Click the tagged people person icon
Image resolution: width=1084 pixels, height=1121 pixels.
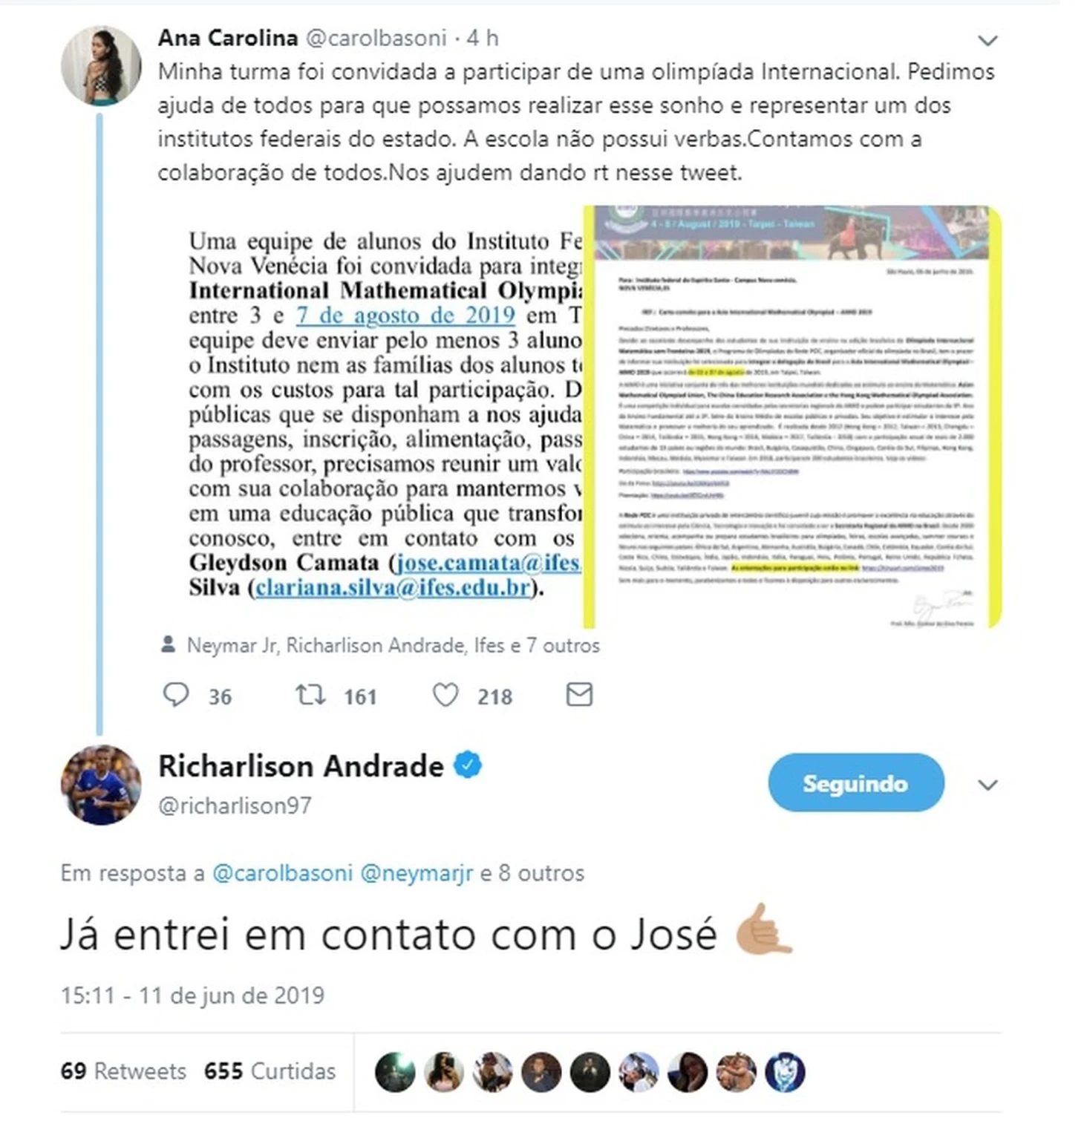[x=169, y=644]
